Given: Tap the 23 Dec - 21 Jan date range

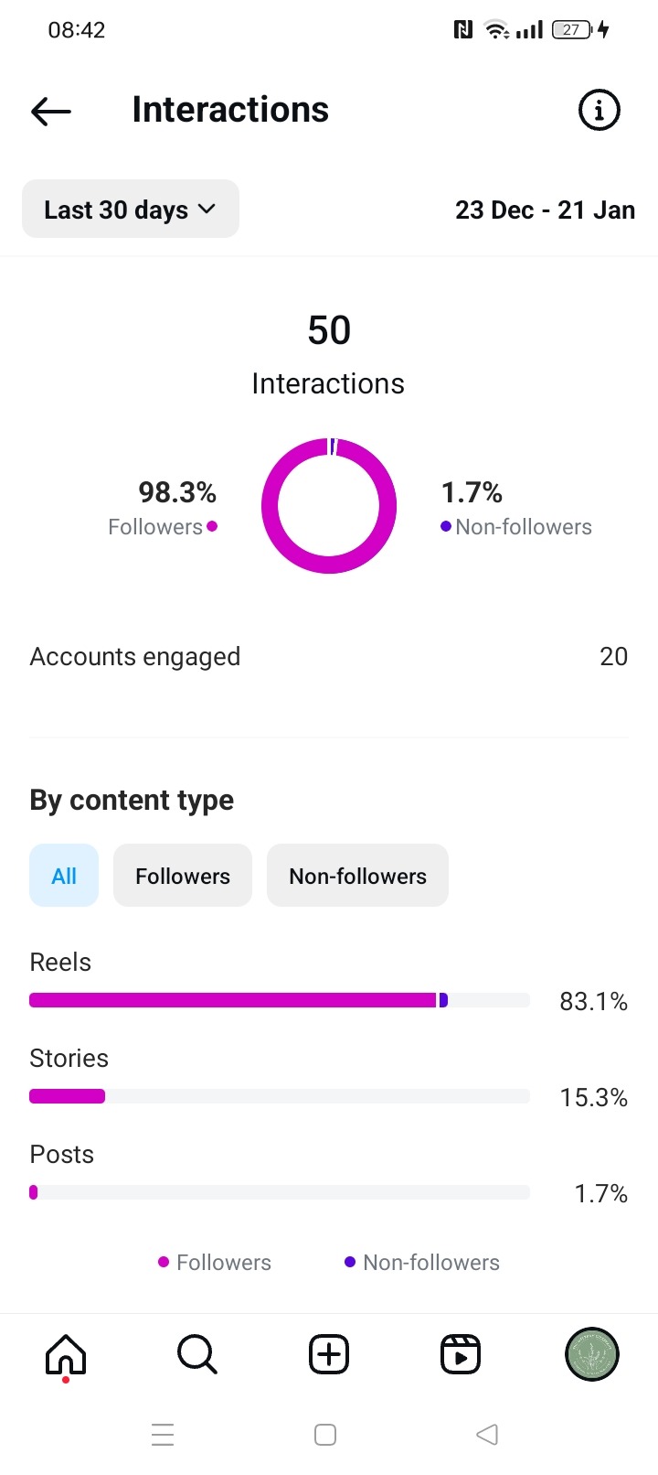Looking at the screenshot, I should tap(545, 210).
